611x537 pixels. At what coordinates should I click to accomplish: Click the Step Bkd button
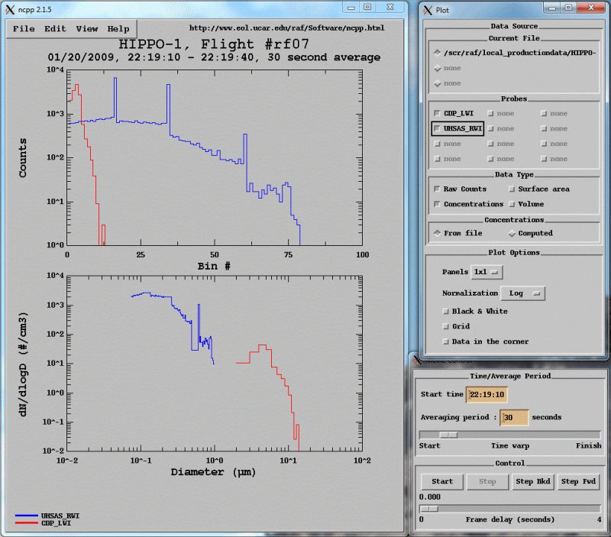click(x=534, y=482)
